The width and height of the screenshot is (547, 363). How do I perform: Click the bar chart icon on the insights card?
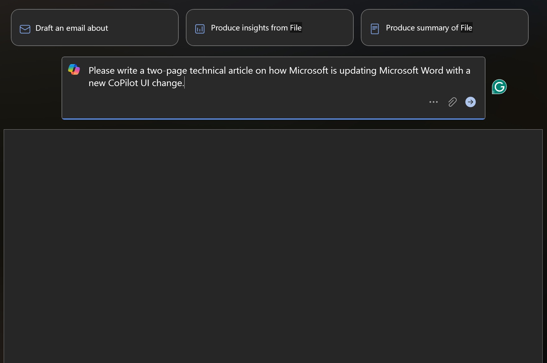click(x=199, y=28)
